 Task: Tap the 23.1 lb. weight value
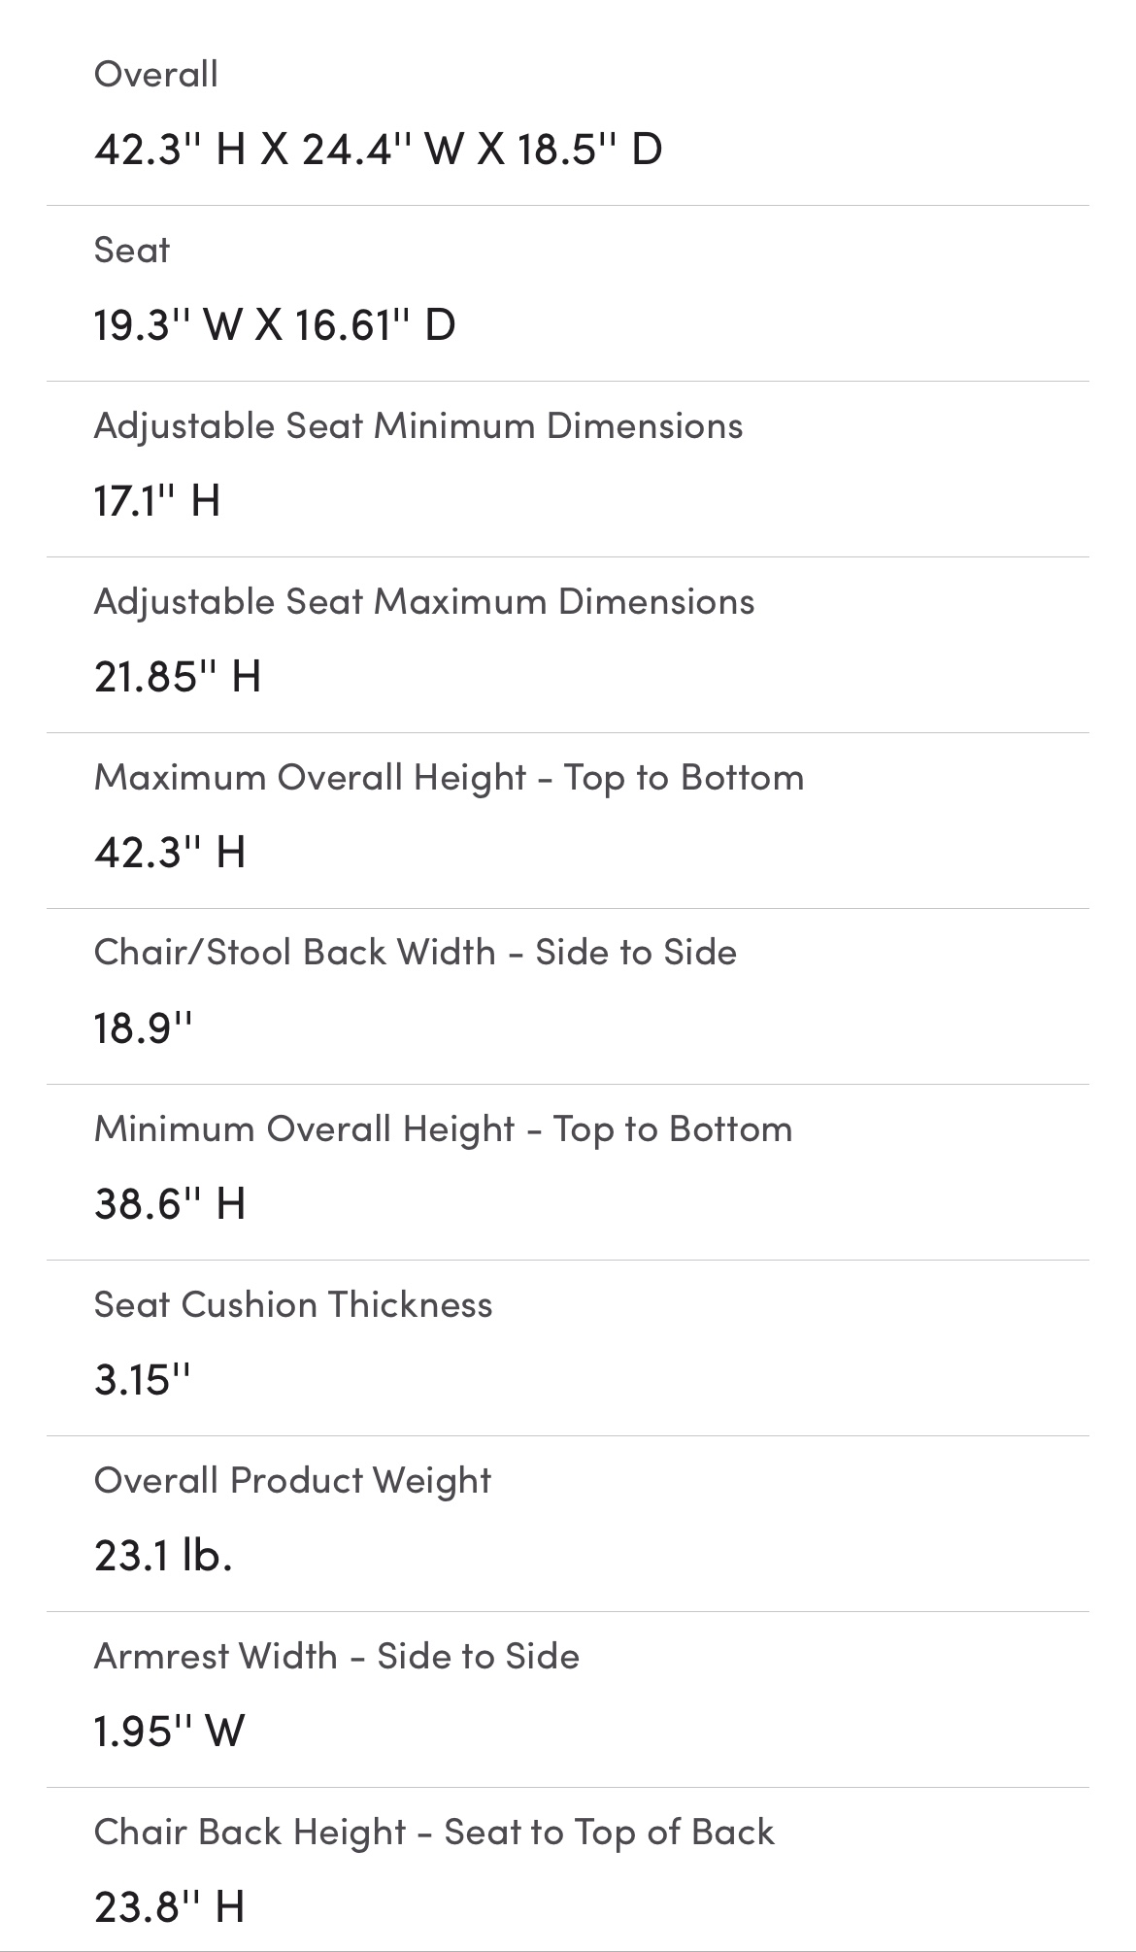pyautogui.click(x=163, y=1556)
